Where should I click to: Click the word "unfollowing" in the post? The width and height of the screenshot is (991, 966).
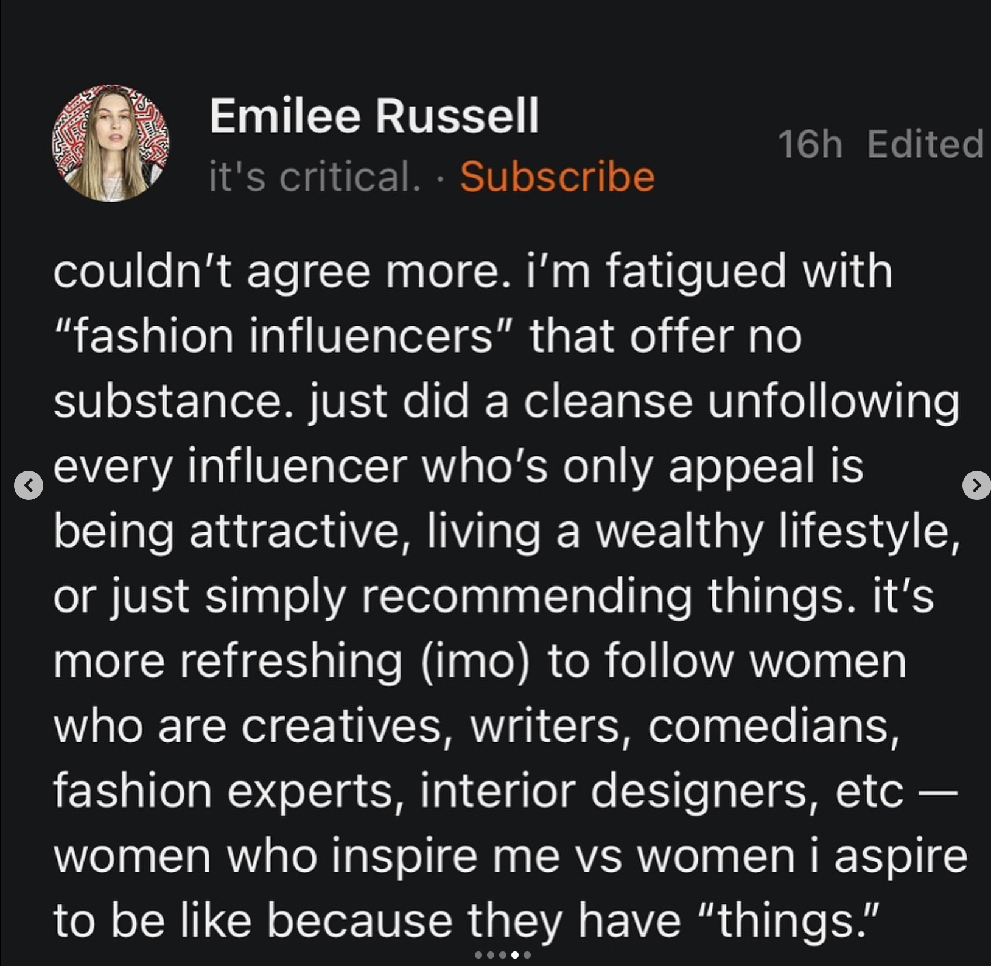click(x=833, y=401)
